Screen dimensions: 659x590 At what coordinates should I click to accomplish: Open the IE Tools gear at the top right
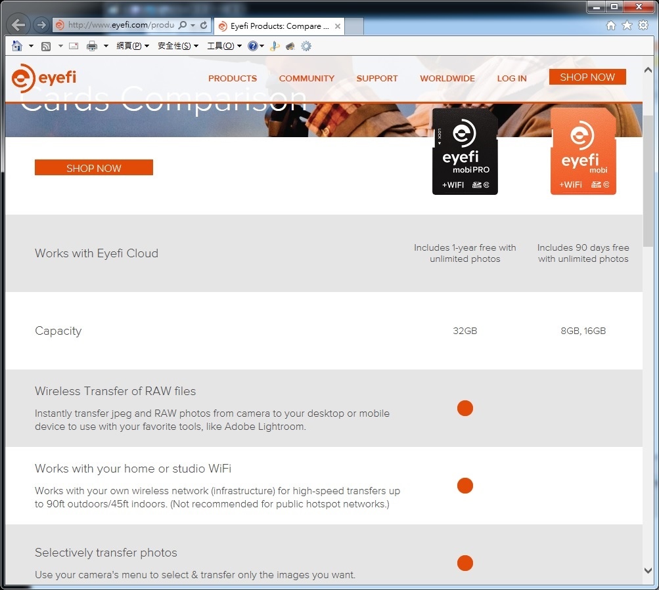(643, 25)
